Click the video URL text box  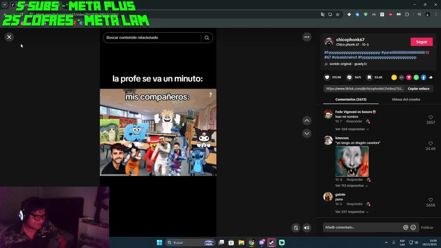click(x=364, y=89)
